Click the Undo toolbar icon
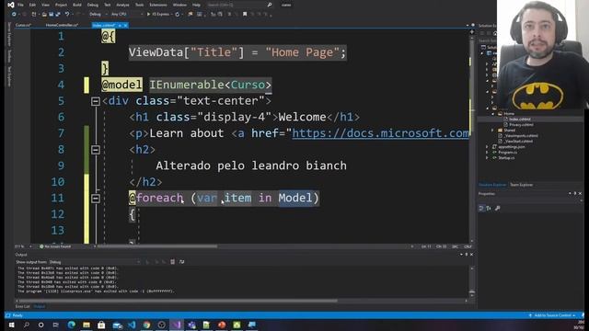Image resolution: width=589 pixels, height=331 pixels. pos(67,15)
